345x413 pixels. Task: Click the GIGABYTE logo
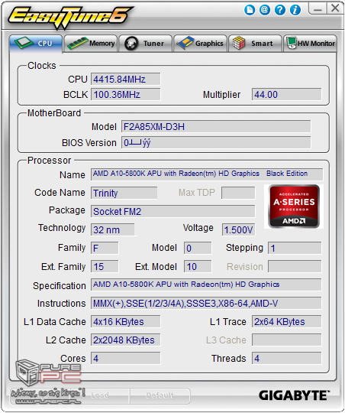coord(294,395)
